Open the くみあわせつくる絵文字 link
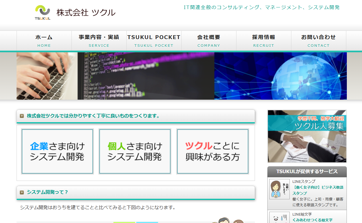Screen dimensions: 362x223 pos(312,220)
